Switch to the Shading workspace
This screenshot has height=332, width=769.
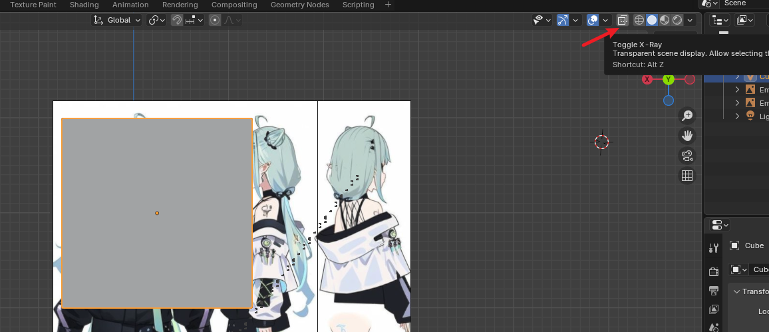point(84,5)
